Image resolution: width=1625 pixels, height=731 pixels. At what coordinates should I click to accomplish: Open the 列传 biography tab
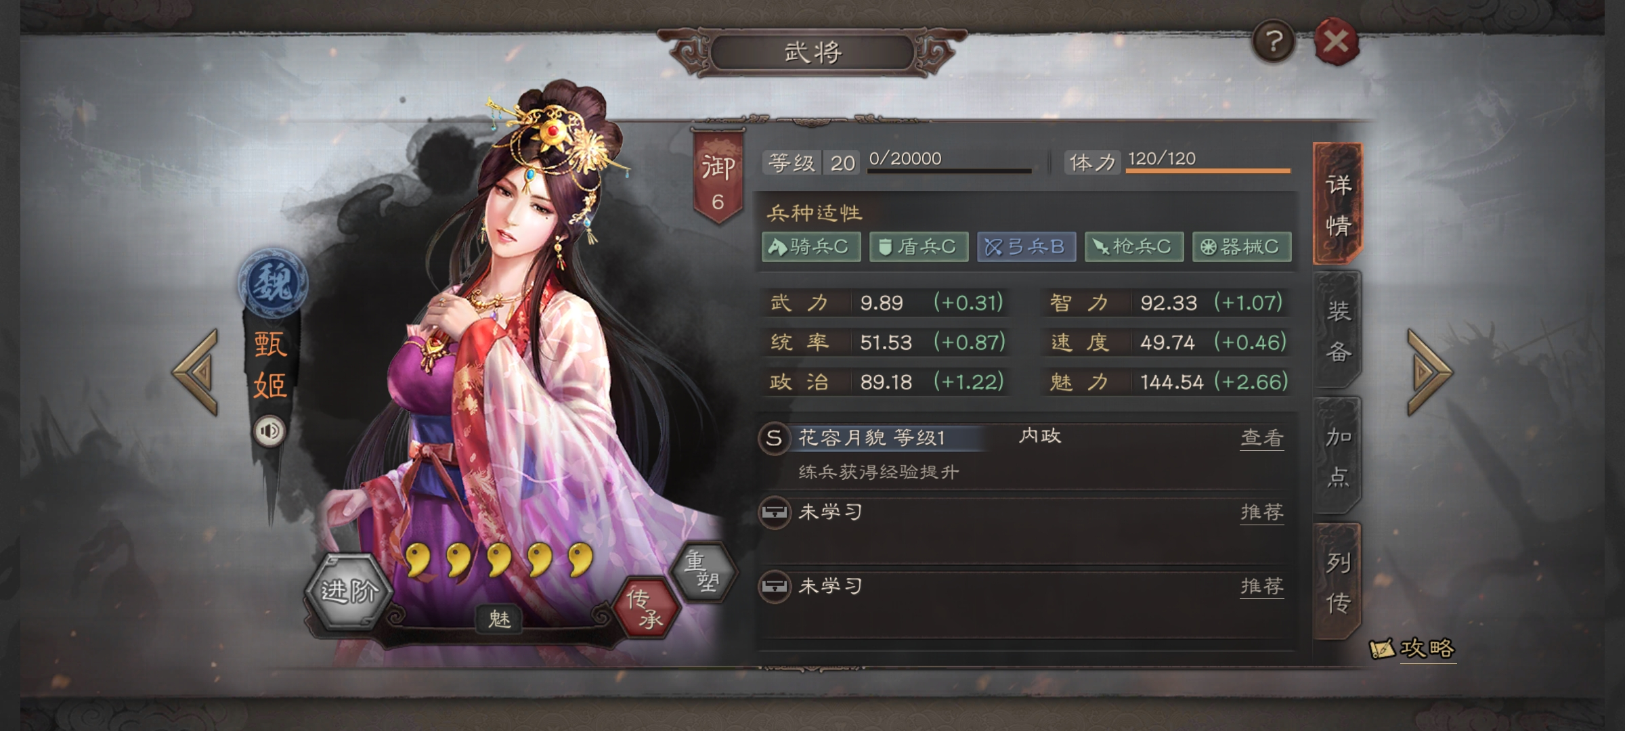pos(1338,582)
